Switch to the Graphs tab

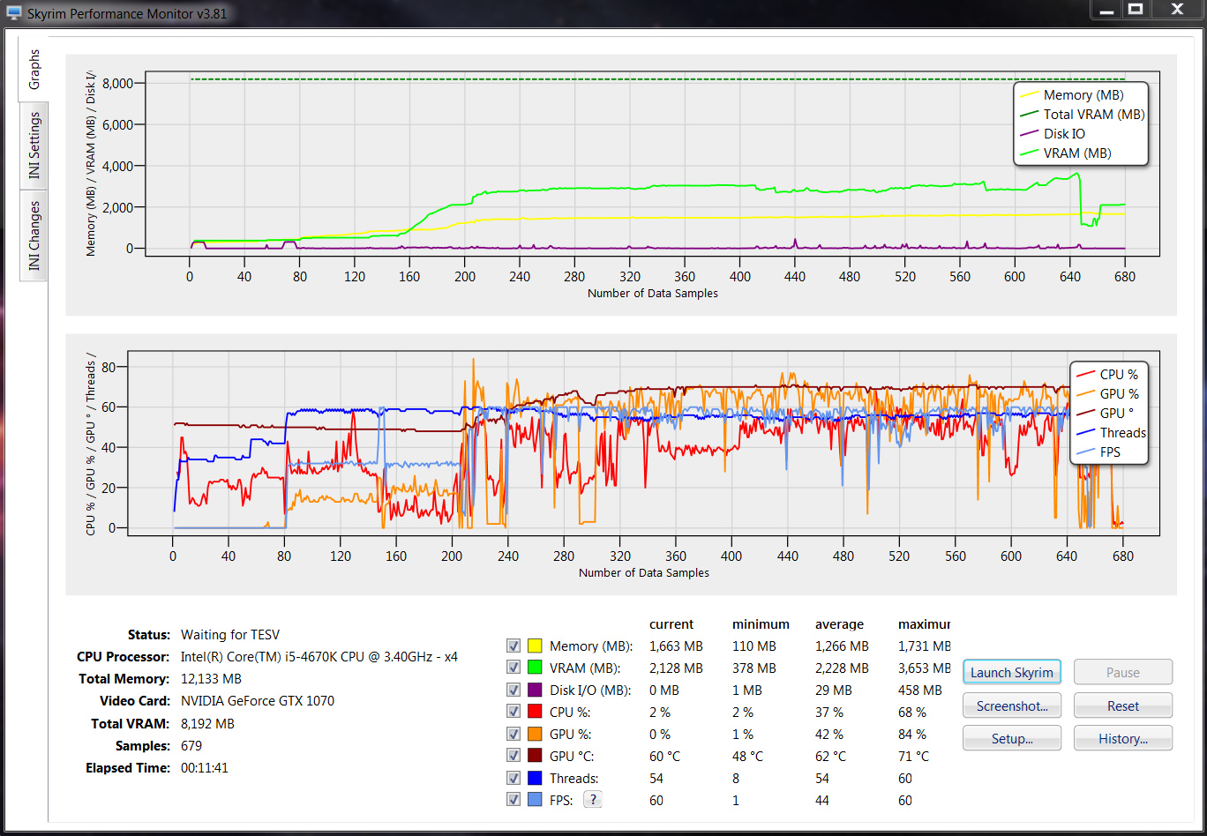[x=34, y=70]
